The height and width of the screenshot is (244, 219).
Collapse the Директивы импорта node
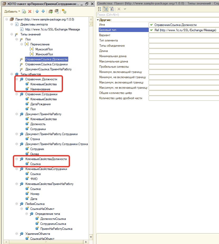(12, 24)
